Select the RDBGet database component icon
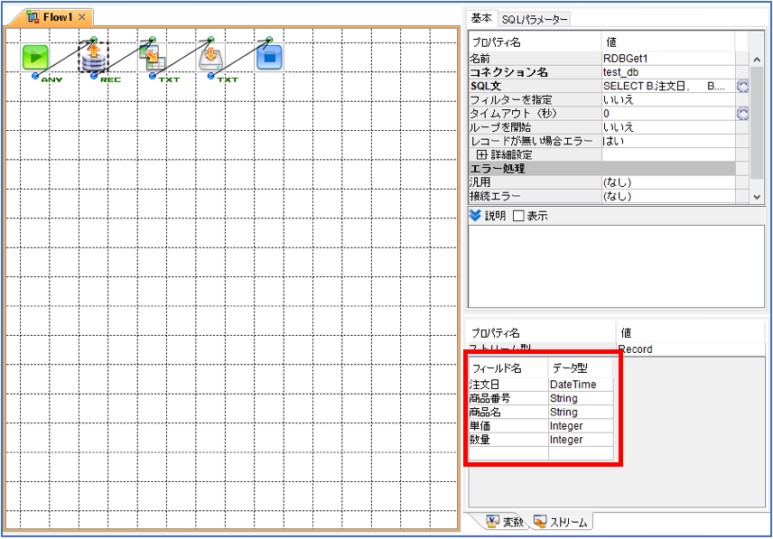This screenshot has height=539, width=773. (94, 58)
